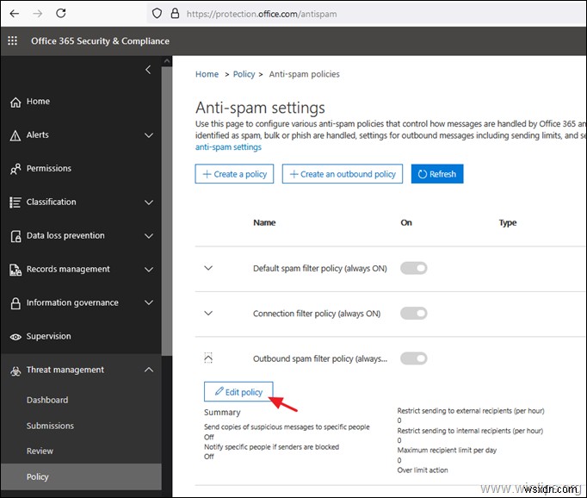Click the sidebar scrollbar up arrow
This screenshot has height=498, width=587.
coord(167,60)
